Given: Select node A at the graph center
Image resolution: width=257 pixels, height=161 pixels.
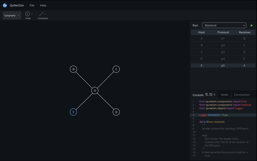Looking at the screenshot, I should click(95, 90).
